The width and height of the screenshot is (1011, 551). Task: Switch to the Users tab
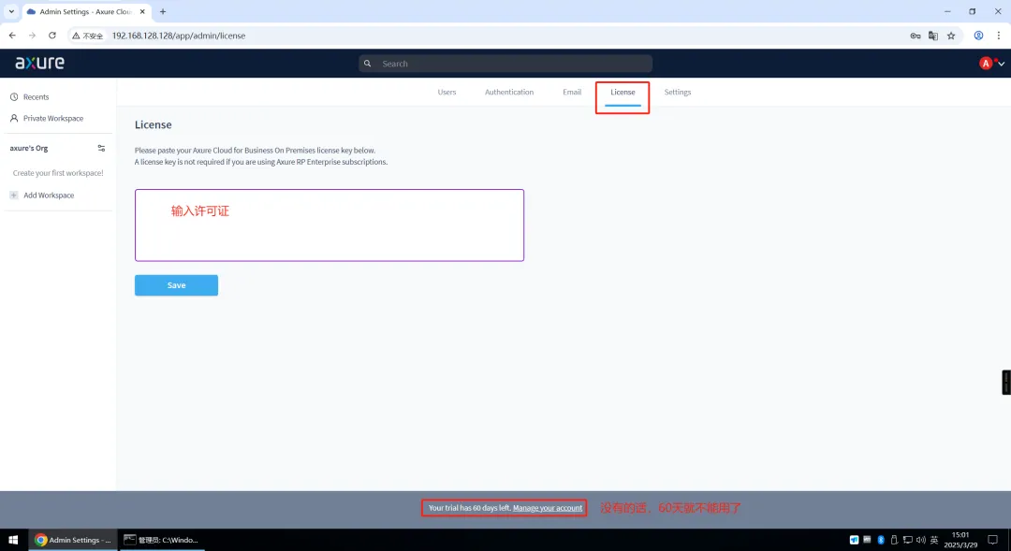(447, 93)
